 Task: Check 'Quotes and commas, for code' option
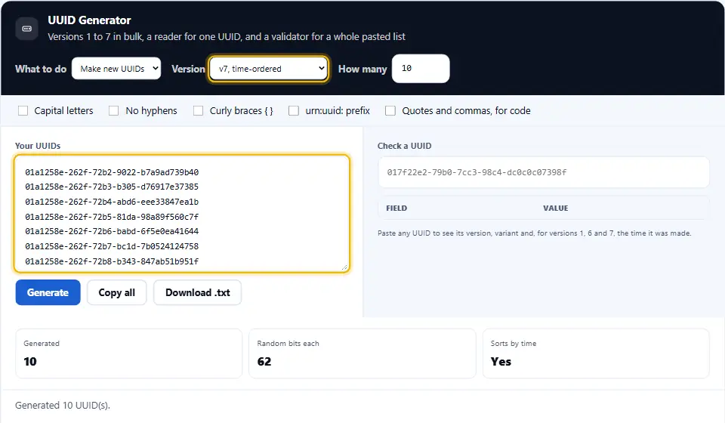pyautogui.click(x=390, y=111)
